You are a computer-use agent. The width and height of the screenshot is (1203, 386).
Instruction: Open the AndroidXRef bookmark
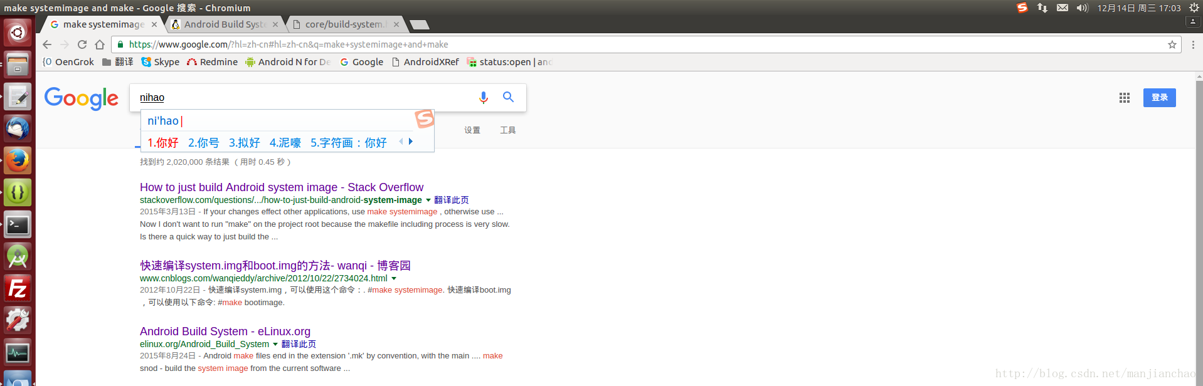tap(425, 62)
